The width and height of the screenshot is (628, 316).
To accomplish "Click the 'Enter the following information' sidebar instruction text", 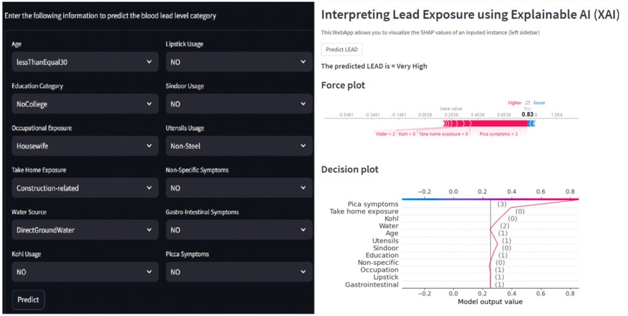I will tap(110, 16).
